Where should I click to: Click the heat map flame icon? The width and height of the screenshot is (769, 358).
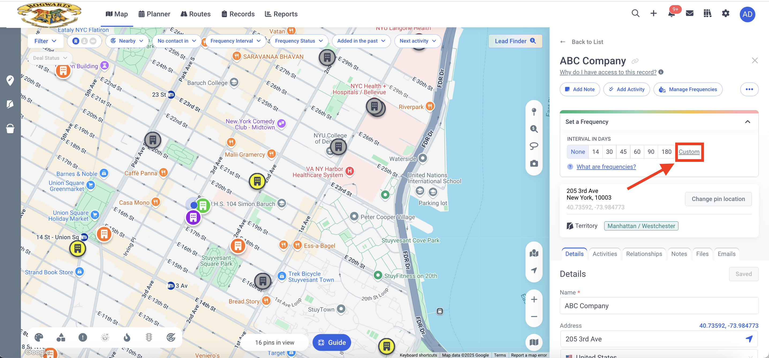(x=127, y=337)
